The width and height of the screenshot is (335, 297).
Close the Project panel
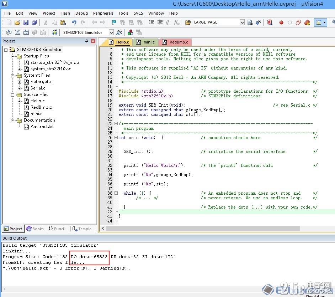point(93,41)
